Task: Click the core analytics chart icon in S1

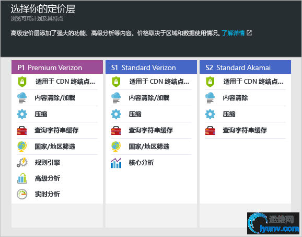Action: click(116, 163)
